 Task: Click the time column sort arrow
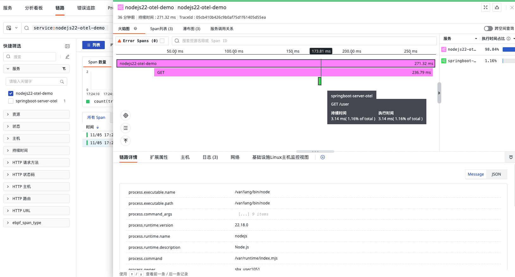pyautogui.click(x=97, y=127)
